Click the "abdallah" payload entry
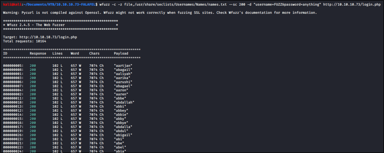The image size is (384, 153). (124, 102)
